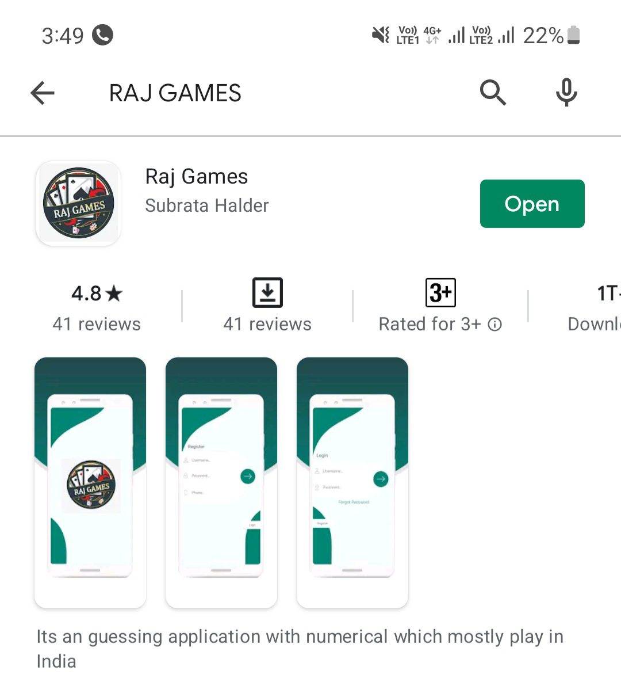This screenshot has width=621, height=678.
Task: Tap the battery icon in status bar
Action: (573, 35)
